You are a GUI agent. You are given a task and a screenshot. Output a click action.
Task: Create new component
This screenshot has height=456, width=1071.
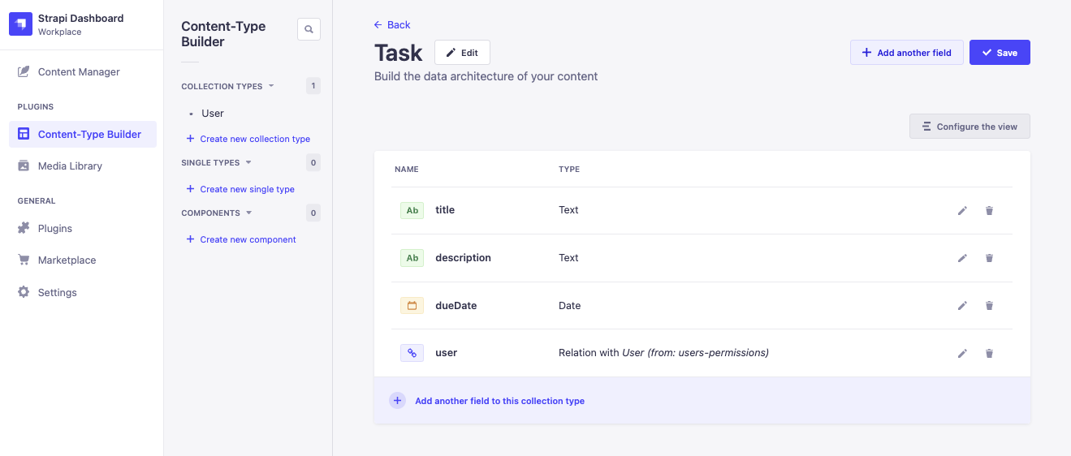click(241, 239)
